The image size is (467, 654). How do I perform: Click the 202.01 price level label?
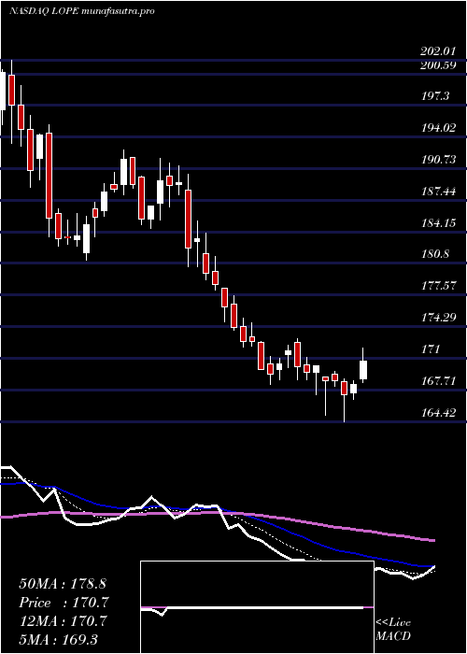(437, 51)
